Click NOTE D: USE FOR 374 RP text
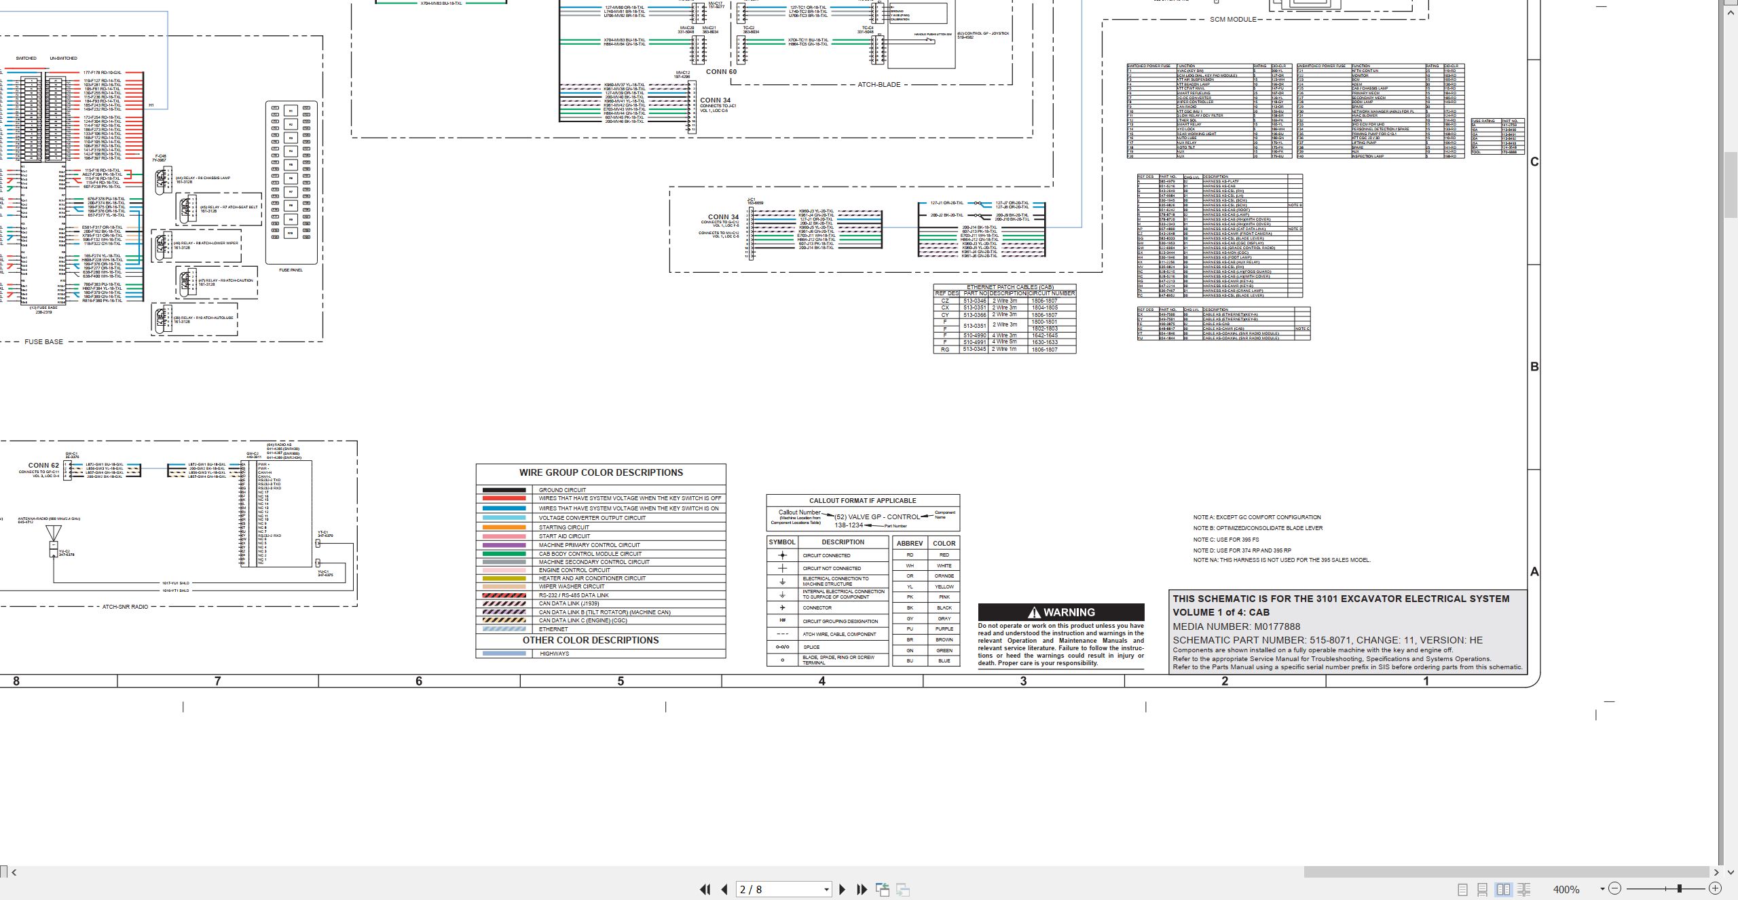The image size is (1738, 900). 1242,550
